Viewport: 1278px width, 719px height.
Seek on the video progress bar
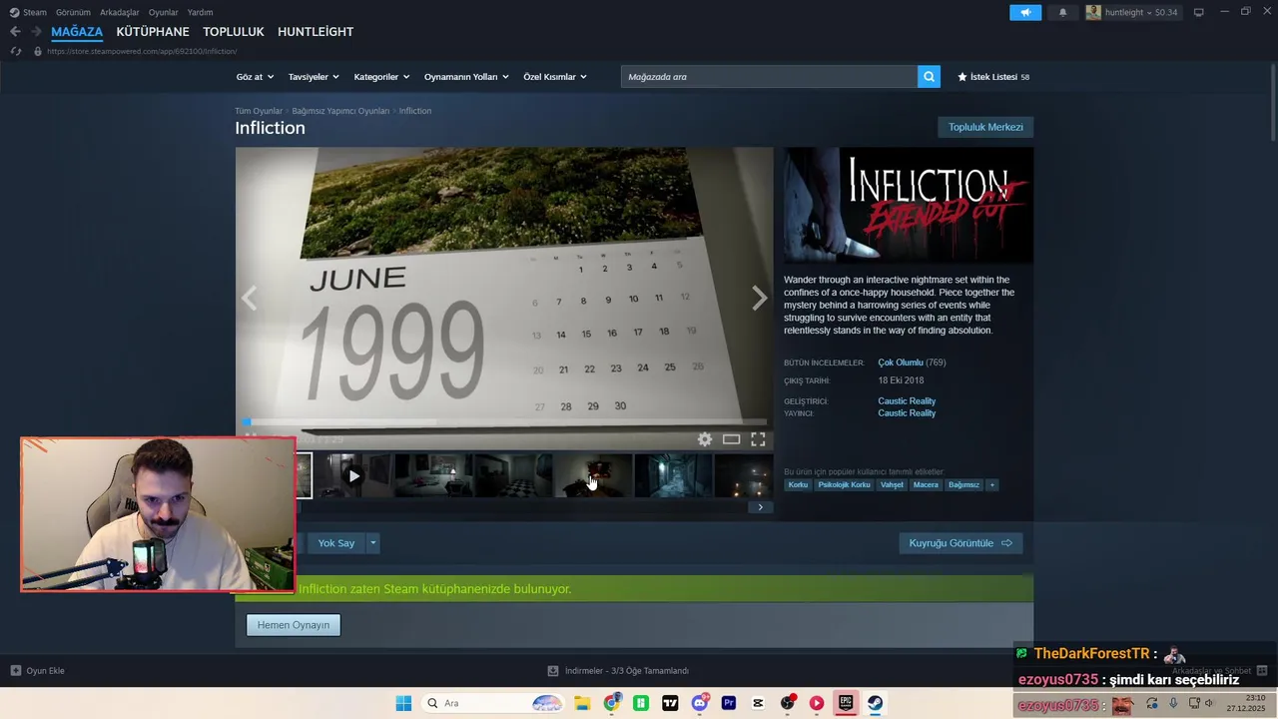(504, 422)
